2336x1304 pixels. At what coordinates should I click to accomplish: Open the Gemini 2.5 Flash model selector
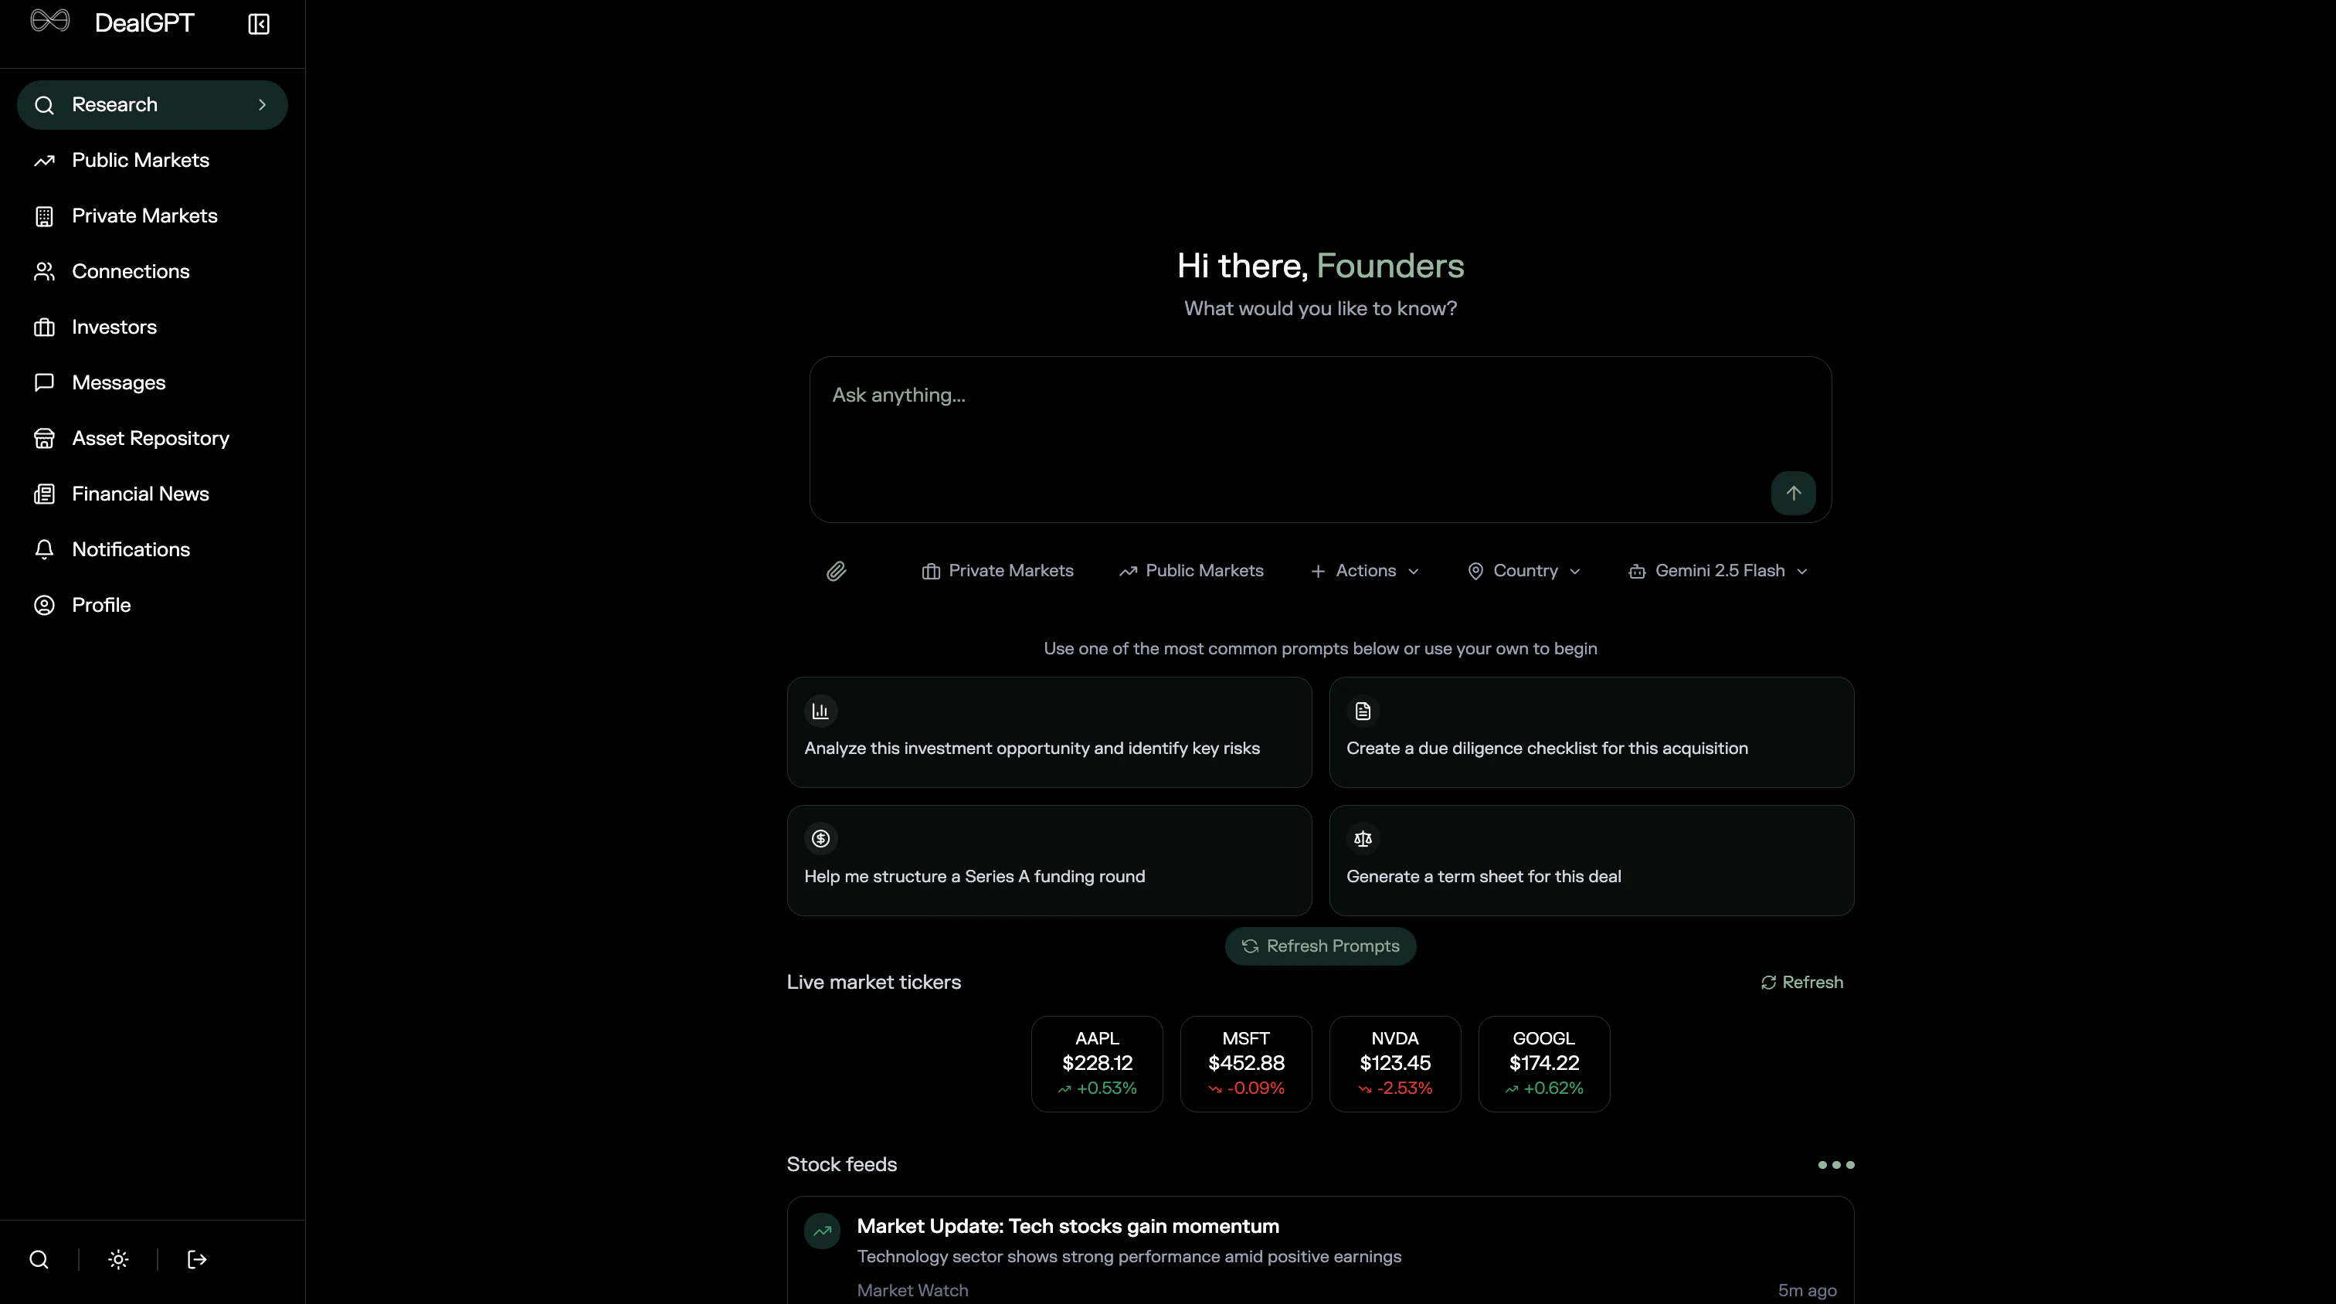[x=1716, y=570]
